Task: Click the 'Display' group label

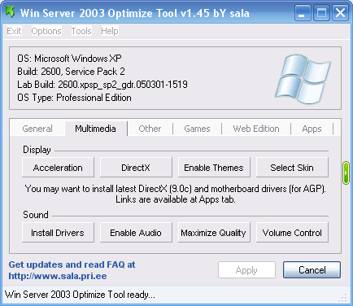Action: pyautogui.click(x=37, y=150)
